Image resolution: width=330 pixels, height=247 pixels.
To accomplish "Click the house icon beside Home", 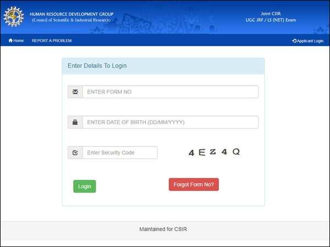I will [10, 41].
